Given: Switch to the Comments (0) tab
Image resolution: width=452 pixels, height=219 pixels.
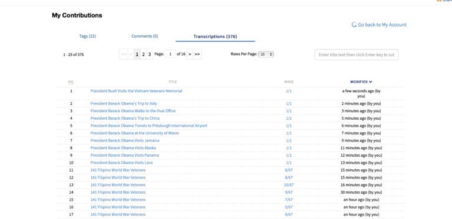Looking at the screenshot, I should point(144,36).
